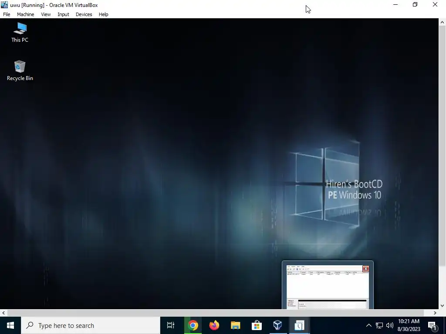Click the active clock app taskbar icon

299,325
